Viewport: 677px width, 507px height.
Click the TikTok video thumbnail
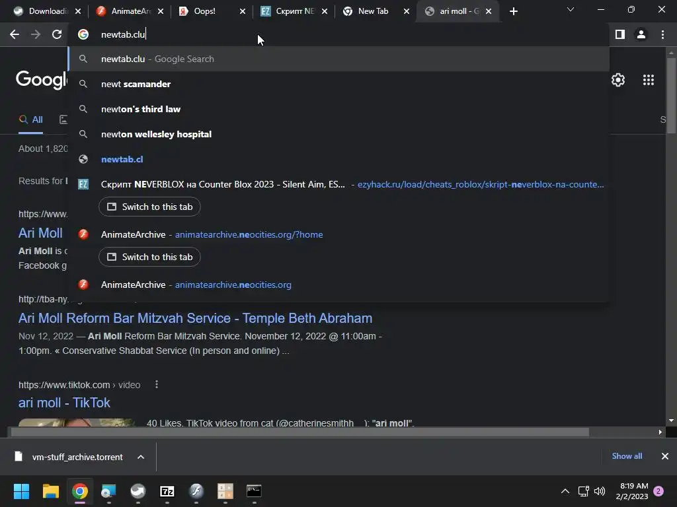point(77,422)
